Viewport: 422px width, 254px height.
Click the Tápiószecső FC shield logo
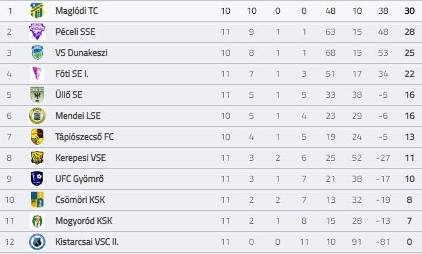point(37,137)
